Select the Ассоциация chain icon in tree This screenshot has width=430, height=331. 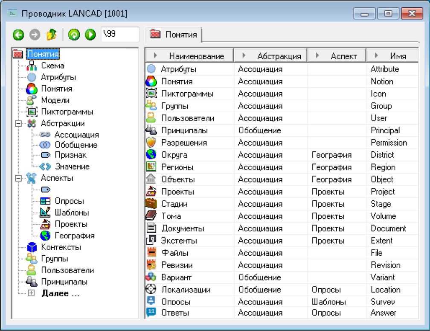tap(45, 135)
